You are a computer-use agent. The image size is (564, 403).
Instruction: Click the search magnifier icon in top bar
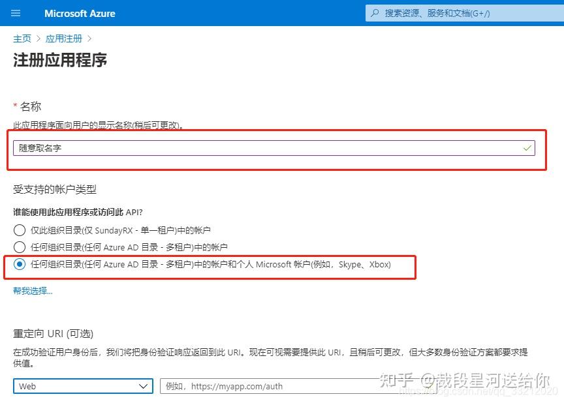point(373,13)
